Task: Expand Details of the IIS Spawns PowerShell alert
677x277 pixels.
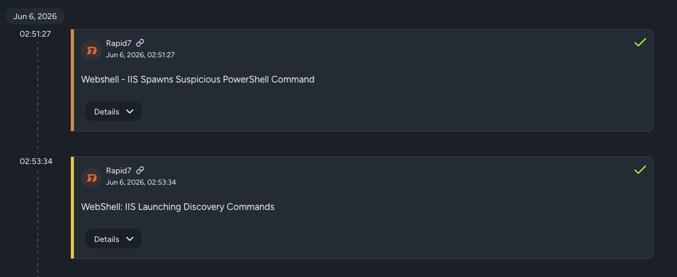Action: point(113,111)
